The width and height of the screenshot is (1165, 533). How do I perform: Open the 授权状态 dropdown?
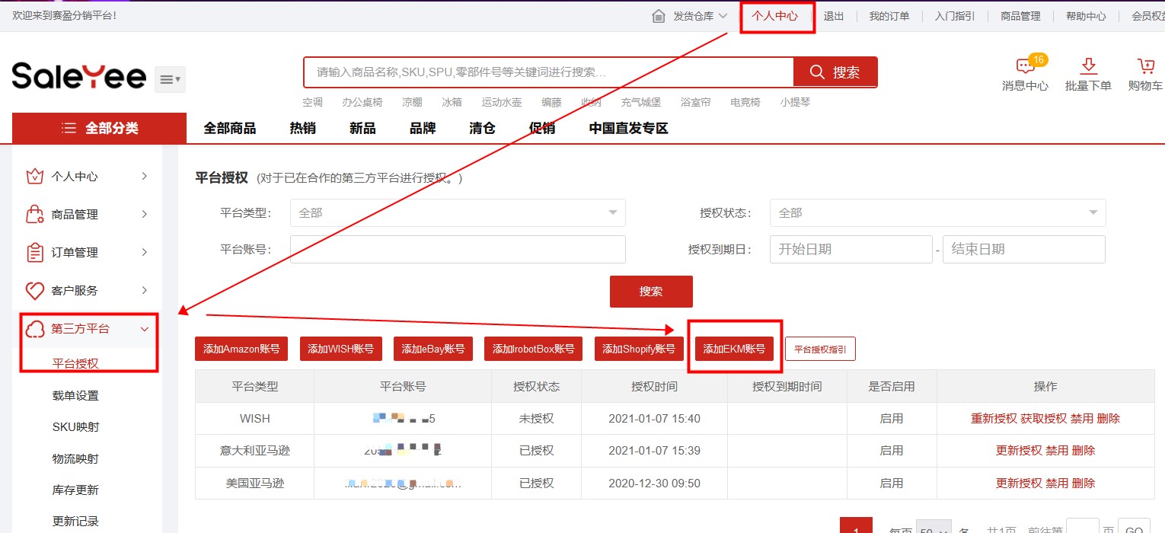(x=937, y=213)
